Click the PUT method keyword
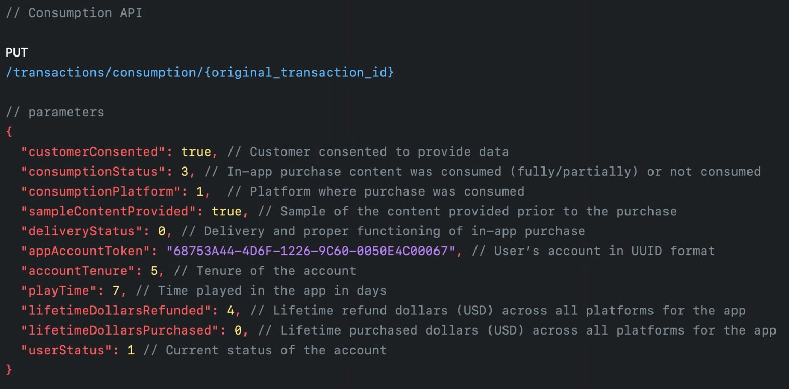The height and width of the screenshot is (389, 789). pos(17,52)
